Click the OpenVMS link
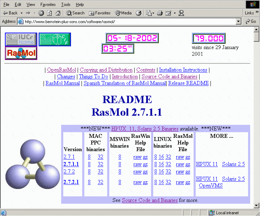Viewport: 260px width, 216px height. tap(210, 185)
